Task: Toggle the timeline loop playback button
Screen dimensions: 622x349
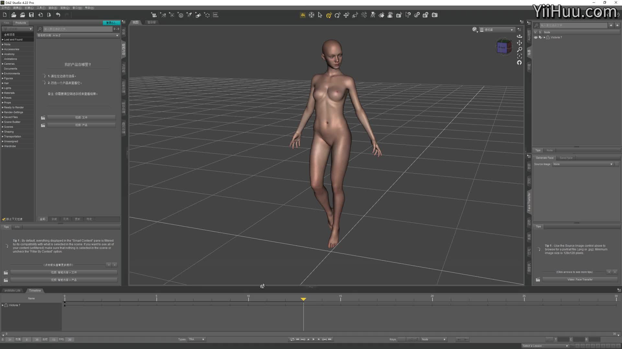Action: 292,339
